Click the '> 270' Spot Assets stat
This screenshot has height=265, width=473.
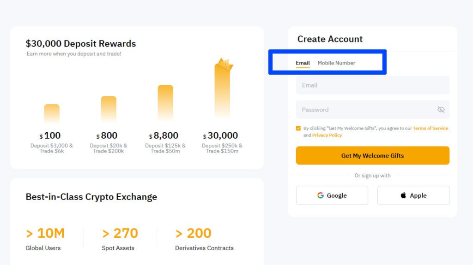[120, 233]
